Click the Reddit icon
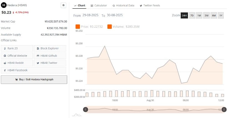229x118 pixels. pyautogui.click(x=5, y=63)
